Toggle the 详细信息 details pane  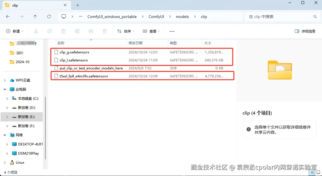(x=305, y=31)
